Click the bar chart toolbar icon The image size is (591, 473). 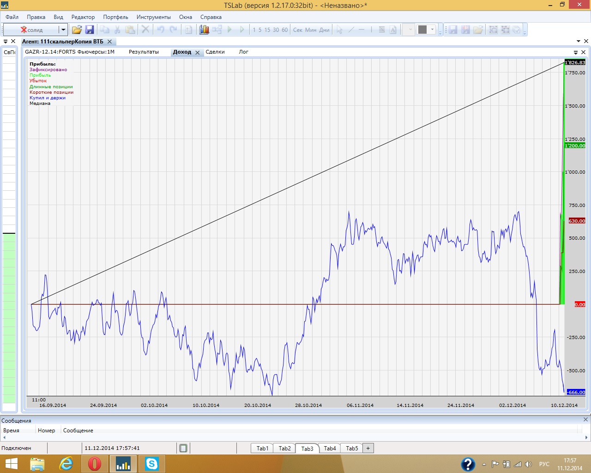tap(204, 30)
